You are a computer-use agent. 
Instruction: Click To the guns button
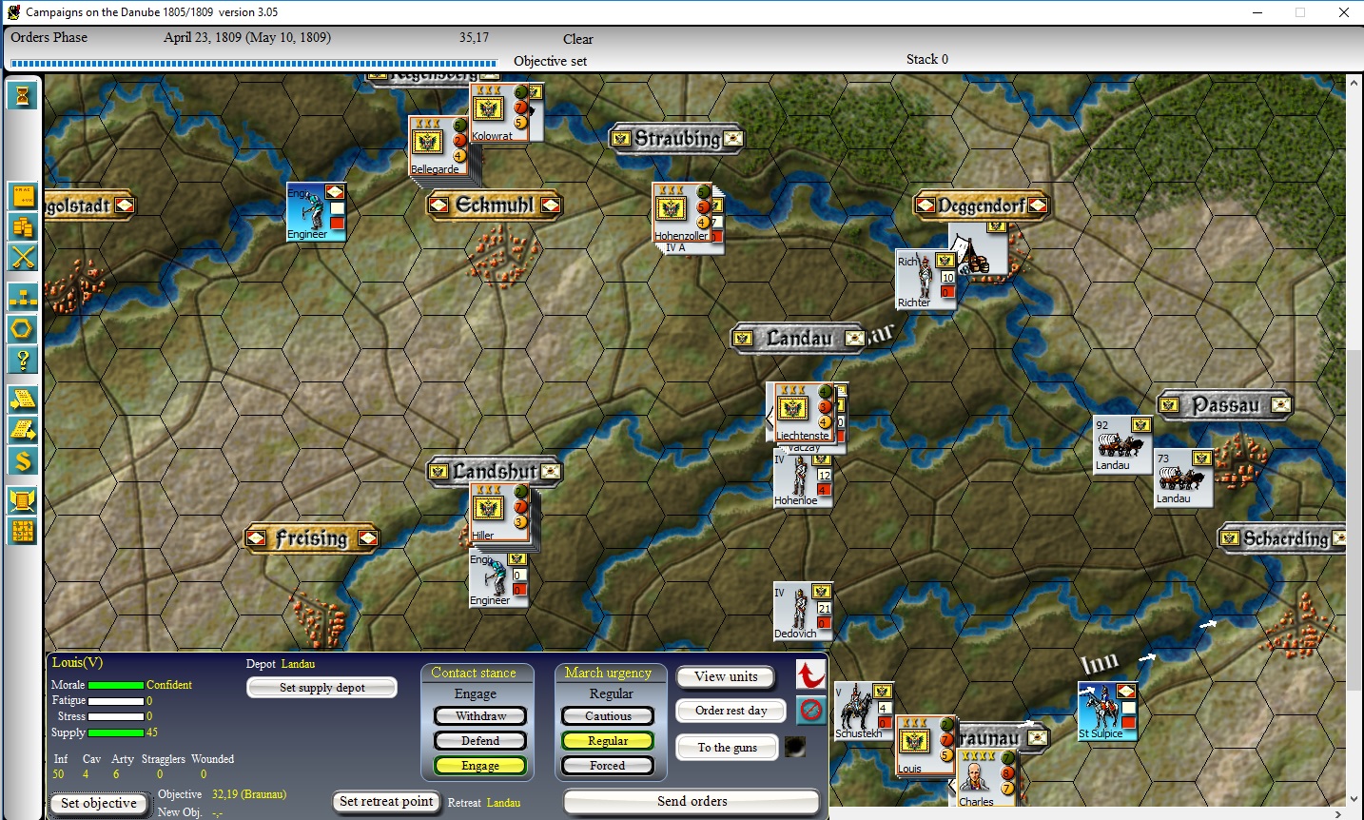pyautogui.click(x=728, y=748)
